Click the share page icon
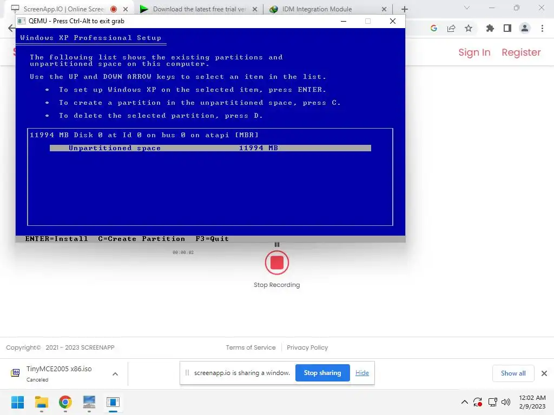 451,28
